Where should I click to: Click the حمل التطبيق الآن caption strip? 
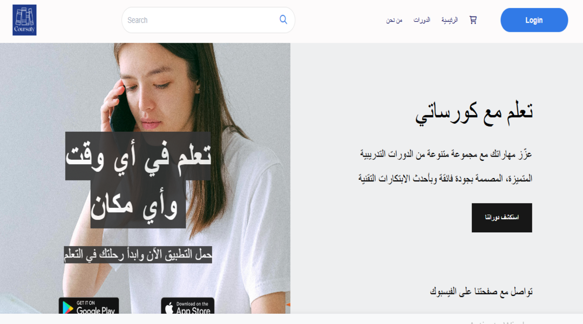pyautogui.click(x=138, y=255)
